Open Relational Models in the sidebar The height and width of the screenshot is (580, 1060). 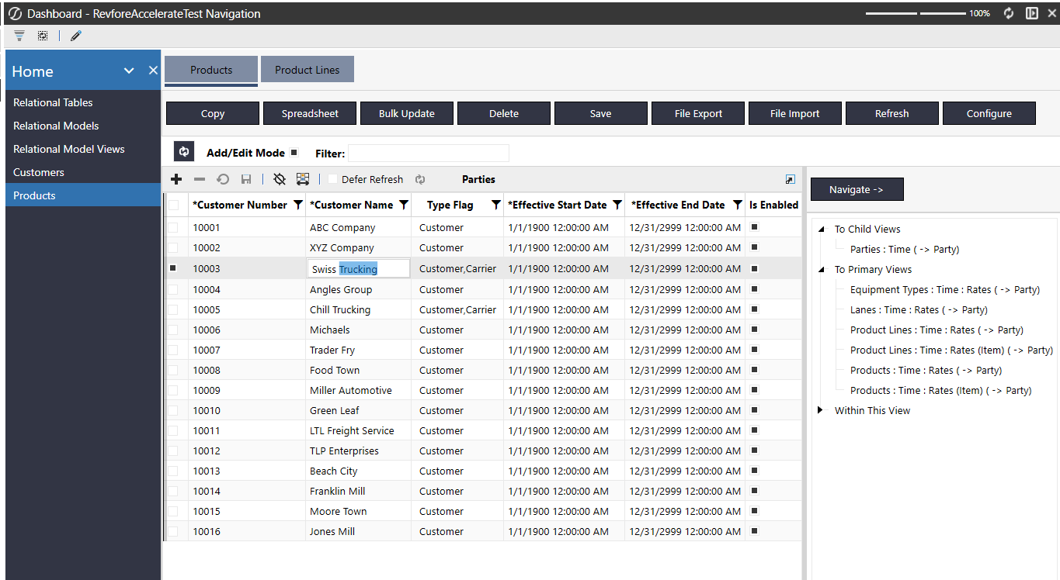[56, 126]
